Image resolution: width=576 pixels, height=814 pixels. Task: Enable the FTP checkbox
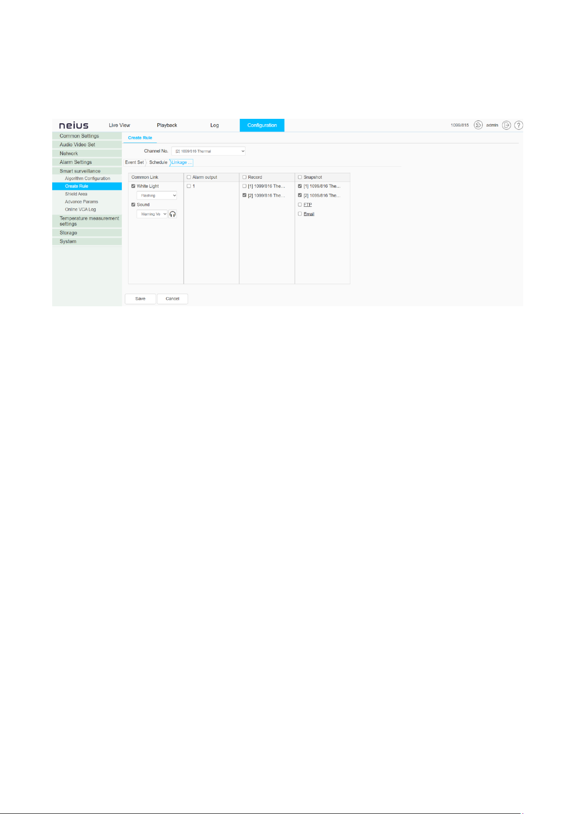tap(300, 204)
